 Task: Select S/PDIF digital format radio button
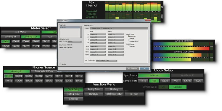coord(129,39)
